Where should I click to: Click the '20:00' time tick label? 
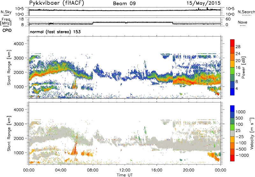coord(189,170)
